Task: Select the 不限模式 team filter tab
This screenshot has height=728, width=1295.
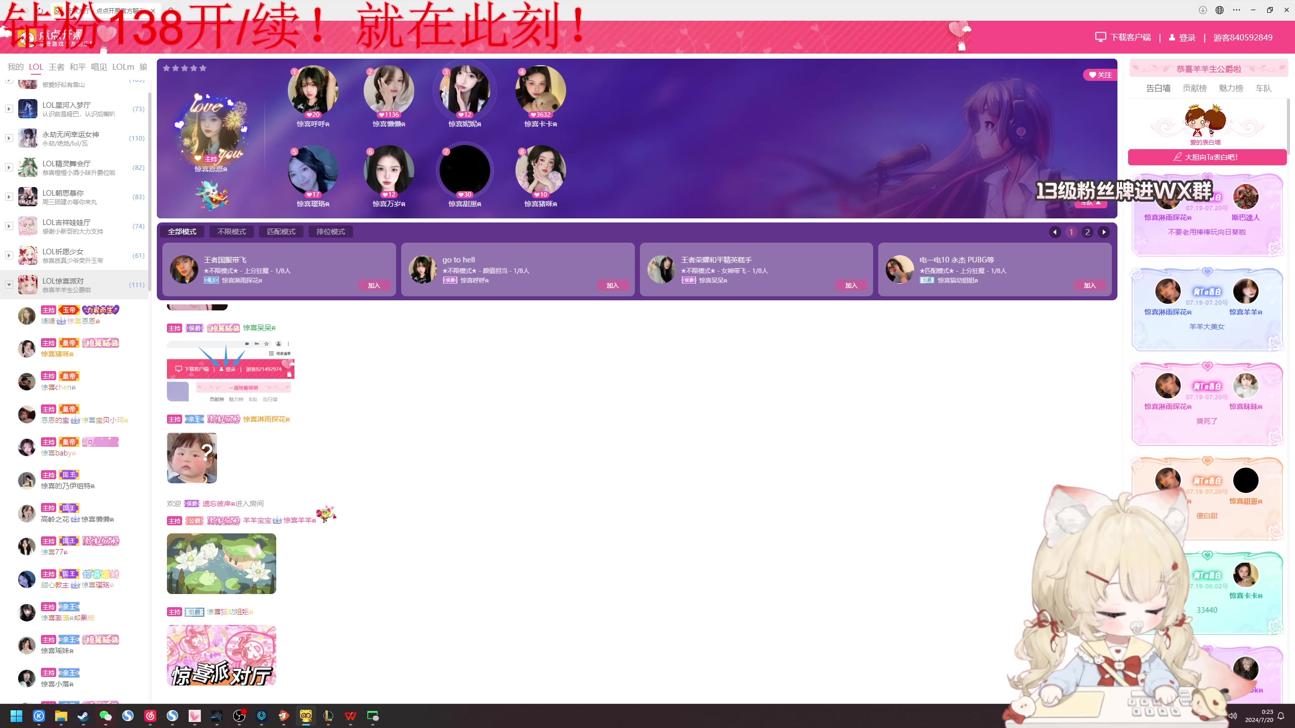Action: tap(232, 232)
